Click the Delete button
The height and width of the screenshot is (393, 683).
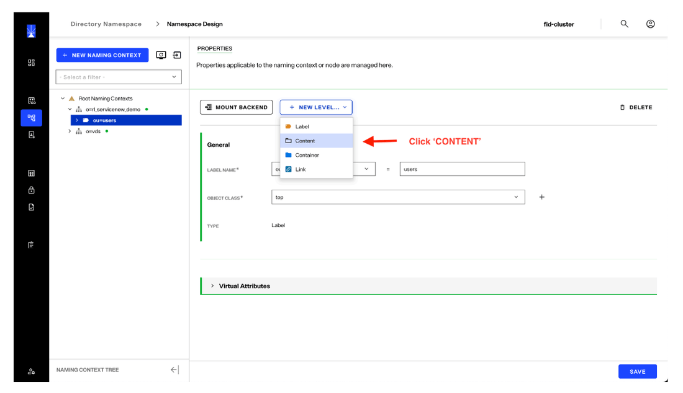tap(636, 107)
